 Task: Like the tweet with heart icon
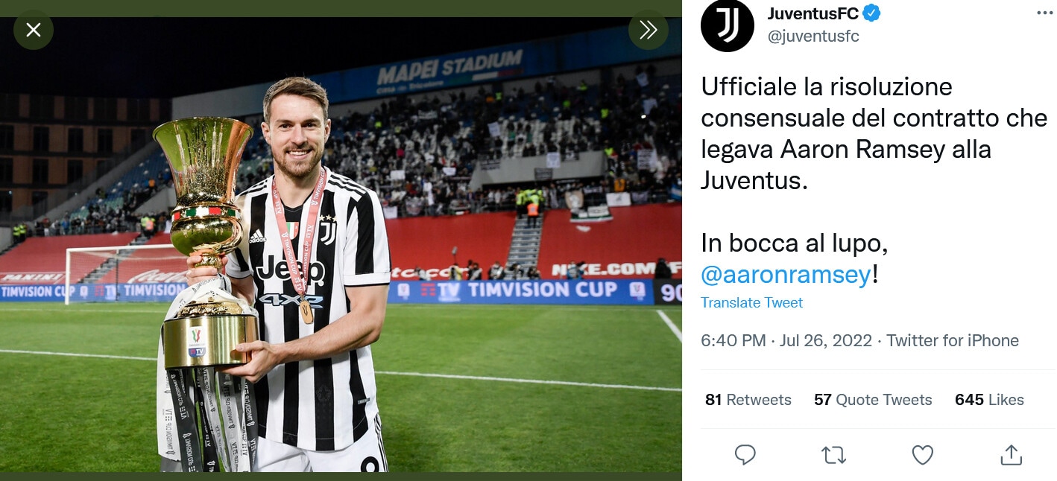coord(923,454)
